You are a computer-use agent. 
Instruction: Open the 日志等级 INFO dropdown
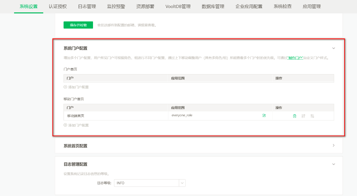[x=150, y=183]
